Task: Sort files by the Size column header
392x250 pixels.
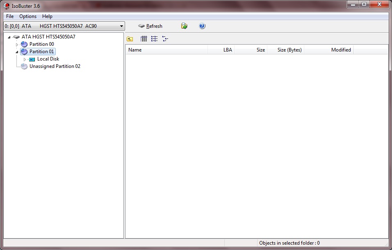Action: [260, 50]
